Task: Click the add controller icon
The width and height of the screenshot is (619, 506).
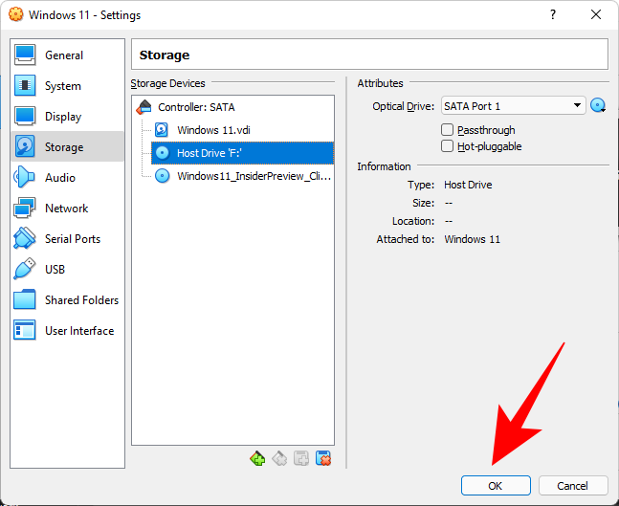Action: [257, 458]
